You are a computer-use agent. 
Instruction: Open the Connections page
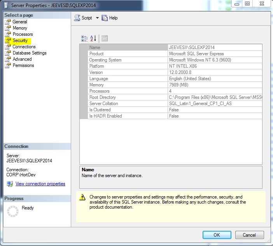tap(24, 47)
